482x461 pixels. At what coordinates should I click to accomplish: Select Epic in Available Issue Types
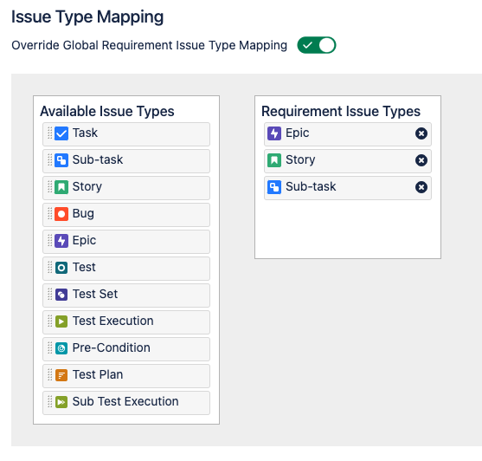coord(126,242)
